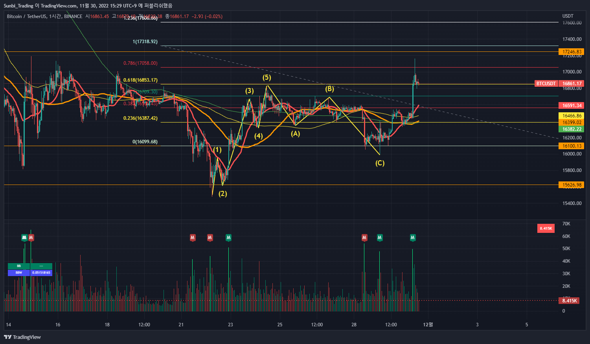Click the 0.786(17058.00) Fibonacci label
This screenshot has height=344, width=590.
click(x=140, y=63)
